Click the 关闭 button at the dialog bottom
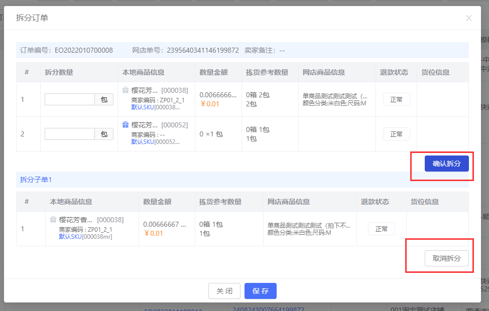 coord(224,291)
